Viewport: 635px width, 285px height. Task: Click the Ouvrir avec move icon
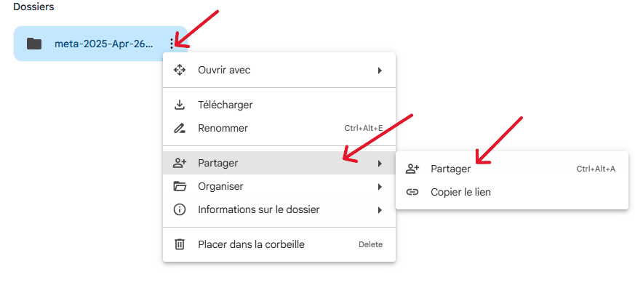[x=180, y=70]
